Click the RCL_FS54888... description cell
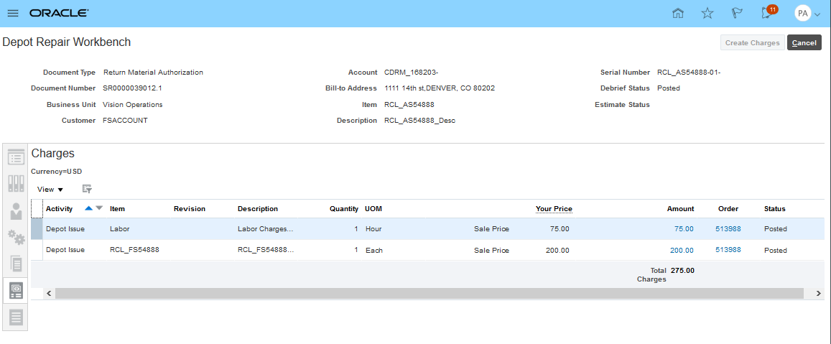This screenshot has height=344, width=831. click(x=266, y=250)
